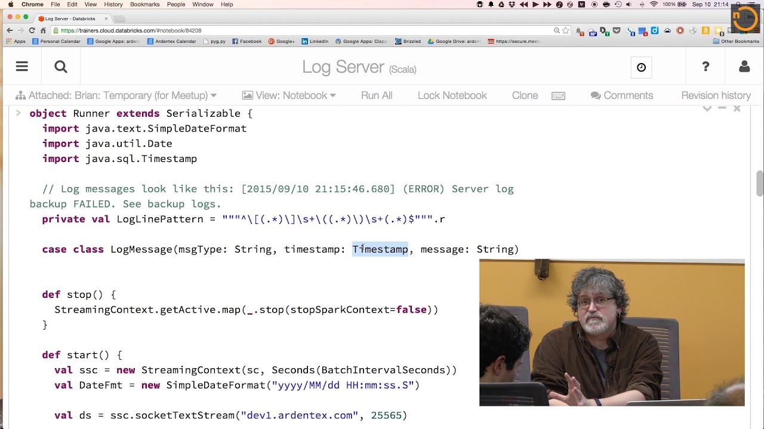Screen dimensions: 764x429
Task: Open Brizzled bookmark
Action: click(x=408, y=42)
